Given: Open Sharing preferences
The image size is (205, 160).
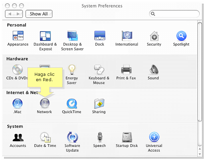Looking at the screenshot, I should pos(99,103).
